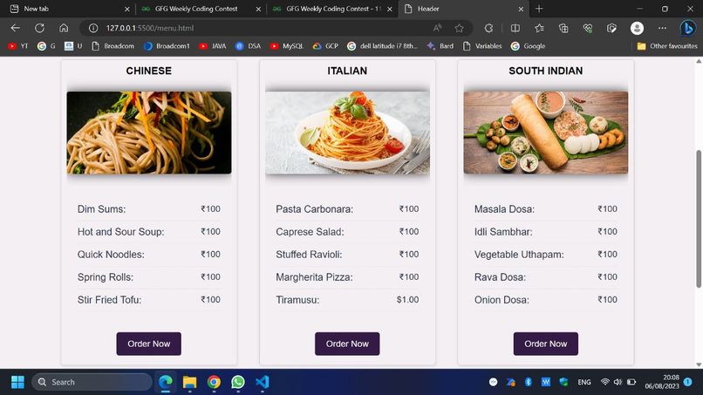Open the MySQL bookmark
Image resolution: width=703 pixels, height=395 pixels.
tap(287, 45)
